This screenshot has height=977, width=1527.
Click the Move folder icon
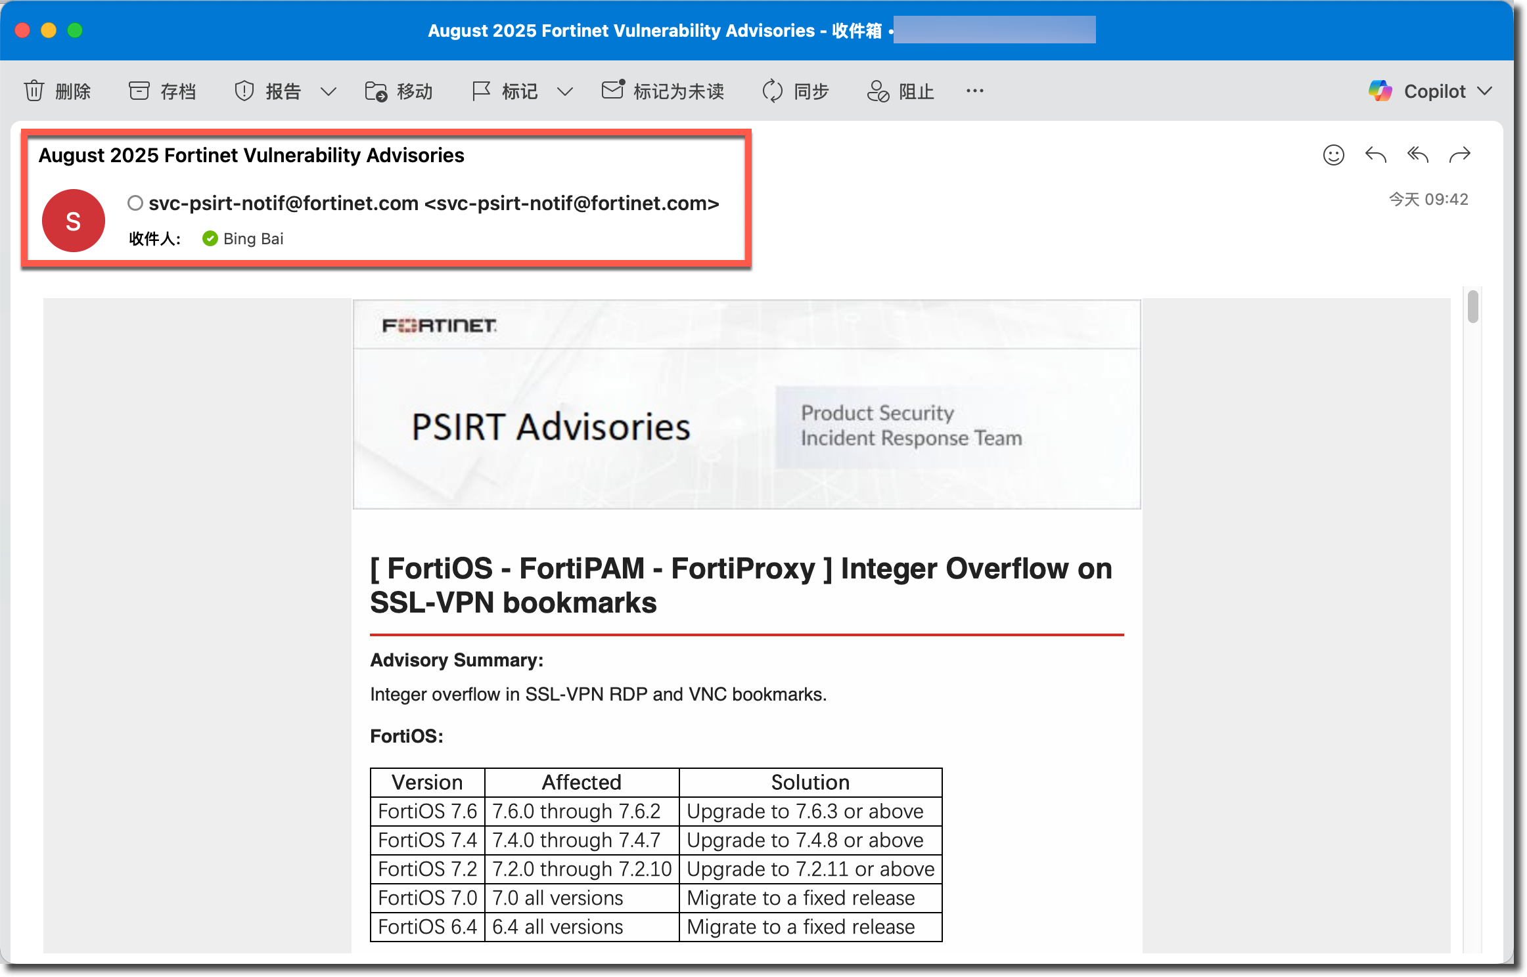[376, 91]
